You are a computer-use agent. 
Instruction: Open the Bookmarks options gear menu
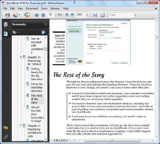pos(15,32)
